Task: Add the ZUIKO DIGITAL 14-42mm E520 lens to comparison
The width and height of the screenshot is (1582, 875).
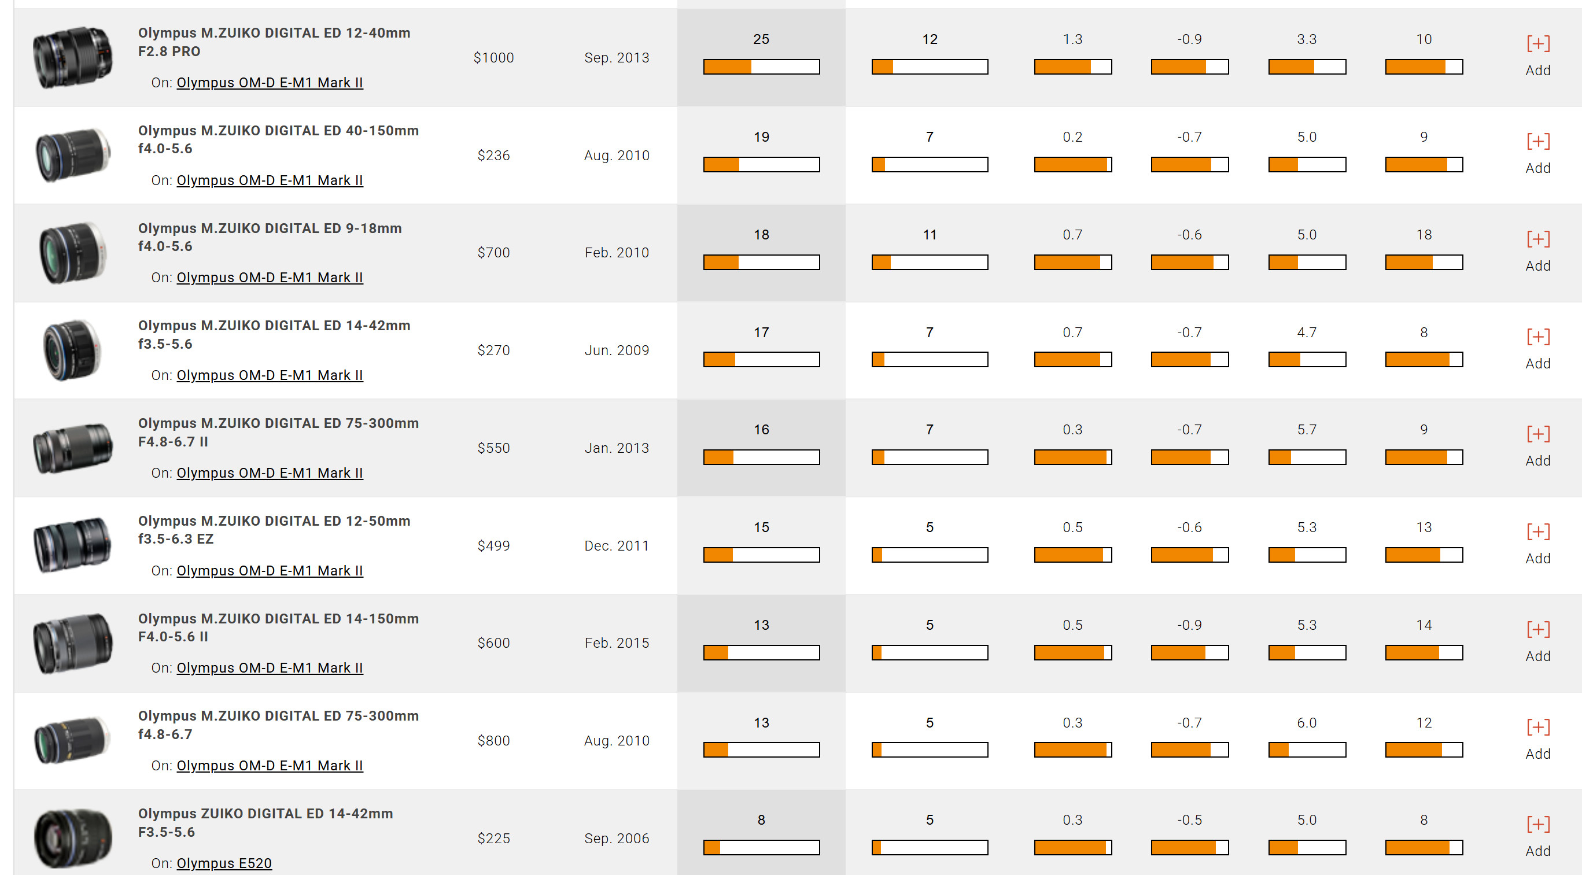Action: pos(1538,836)
